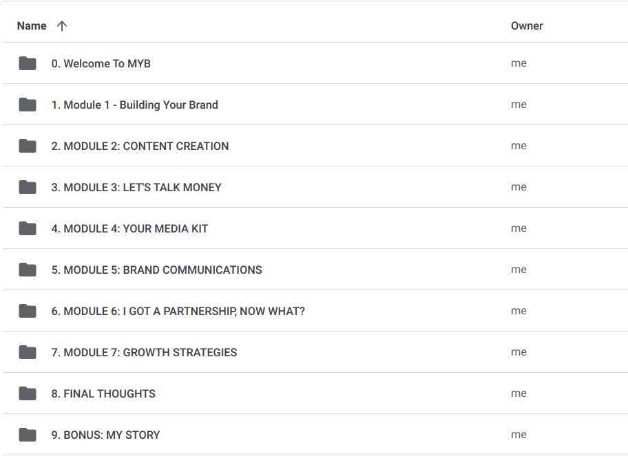
Task: Click the folder icon beside Brand Communications
Action: [x=28, y=270]
